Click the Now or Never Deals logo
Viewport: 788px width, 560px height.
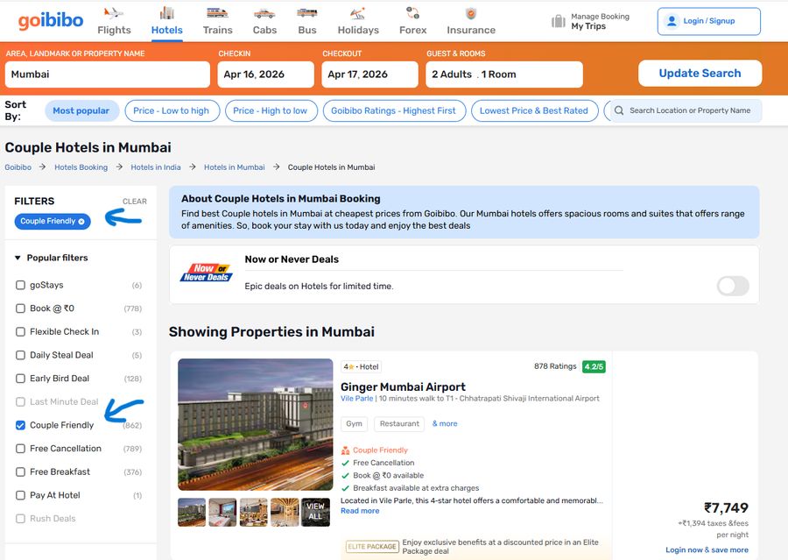[206, 273]
